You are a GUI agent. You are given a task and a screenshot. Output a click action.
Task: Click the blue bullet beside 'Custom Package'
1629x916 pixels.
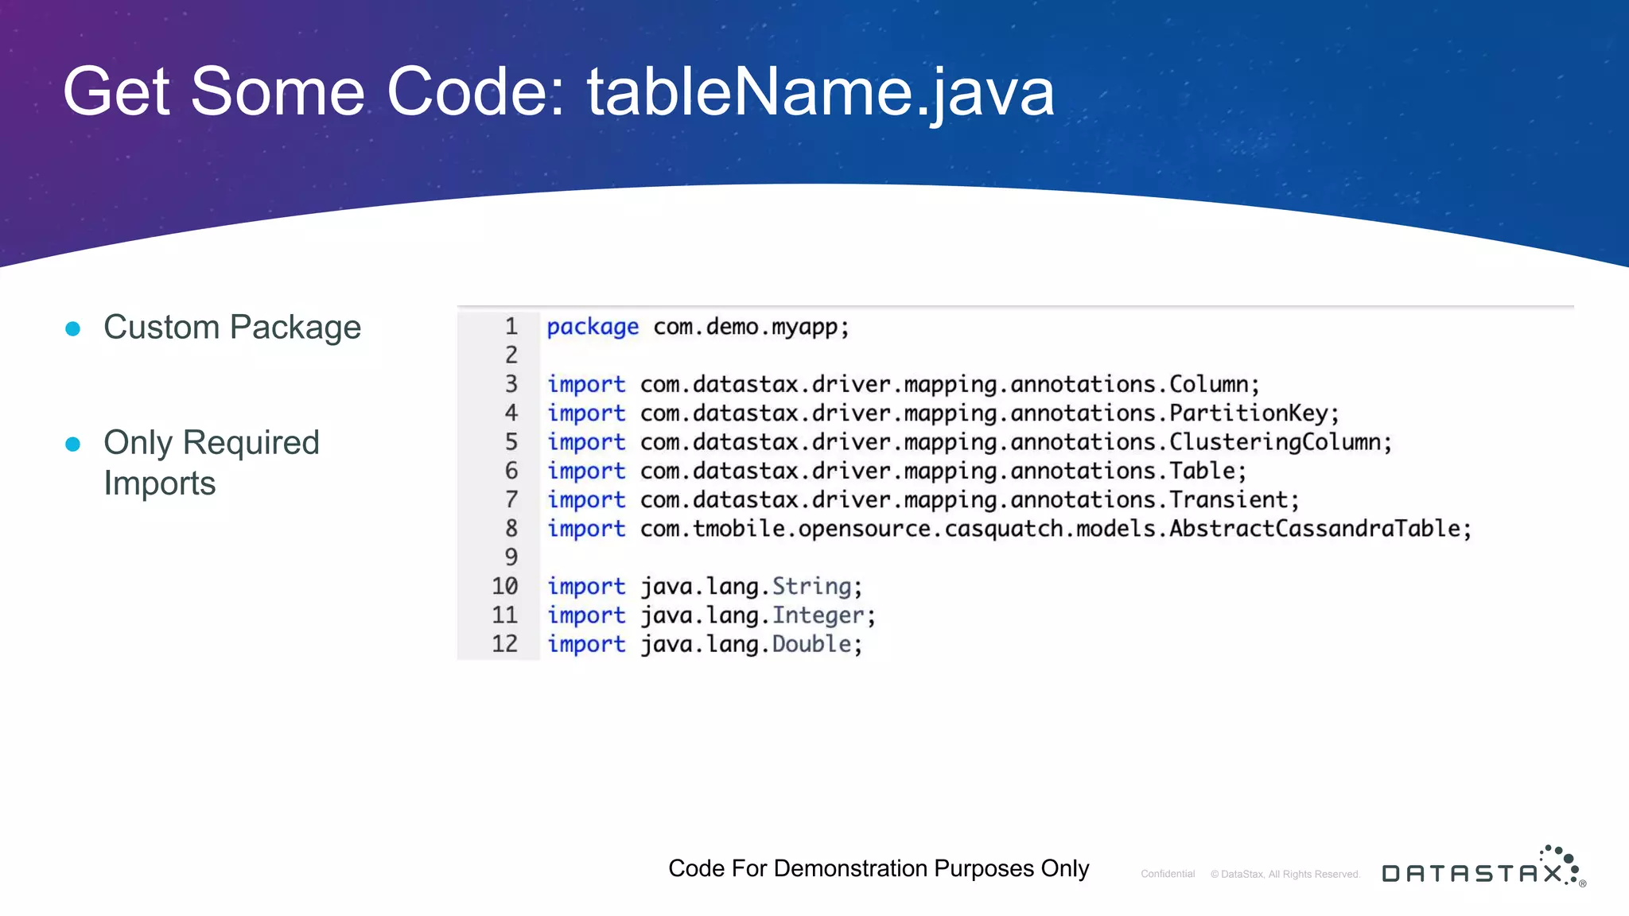click(73, 328)
